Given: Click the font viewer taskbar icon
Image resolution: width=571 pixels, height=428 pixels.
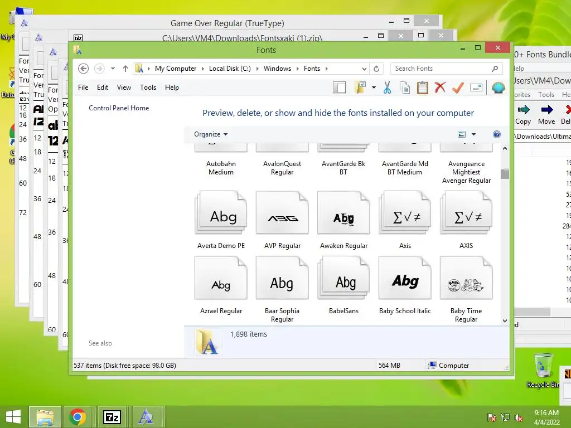Looking at the screenshot, I should (x=147, y=417).
